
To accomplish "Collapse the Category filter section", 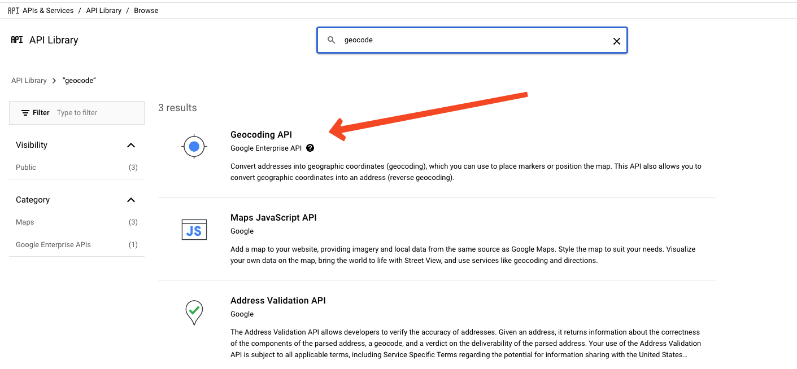I will tap(131, 200).
